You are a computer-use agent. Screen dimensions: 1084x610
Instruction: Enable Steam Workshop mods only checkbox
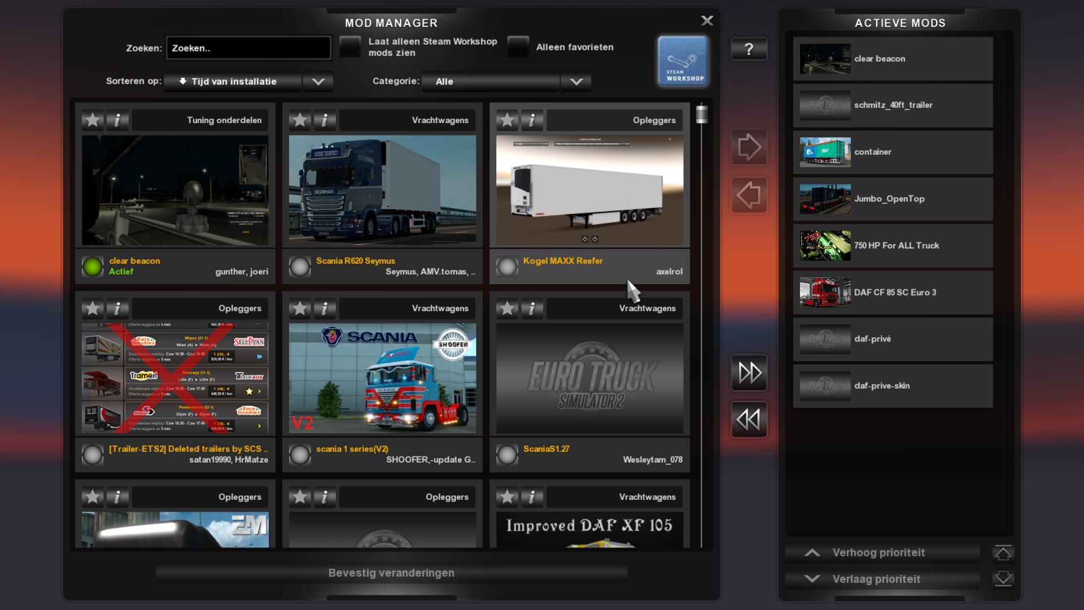click(x=350, y=47)
